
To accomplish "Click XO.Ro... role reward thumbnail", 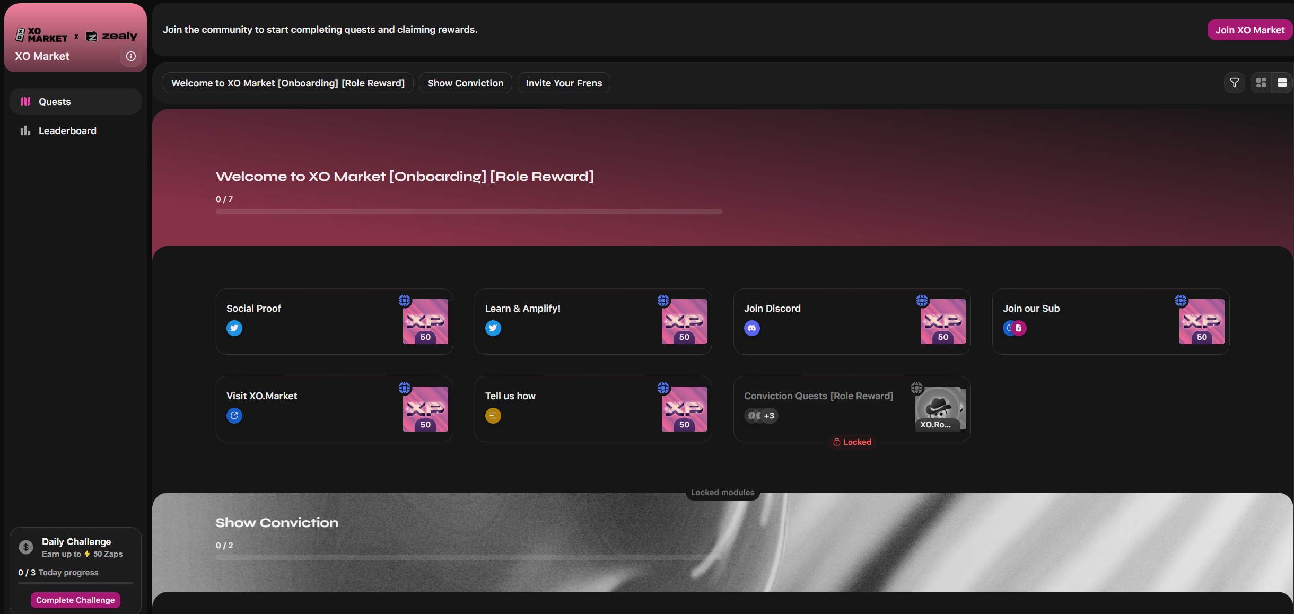I will pyautogui.click(x=940, y=409).
